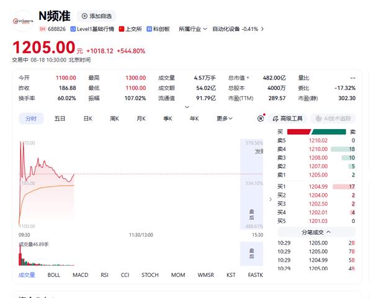
Task: Click the 上交所 flag icon
Action: (122, 29)
